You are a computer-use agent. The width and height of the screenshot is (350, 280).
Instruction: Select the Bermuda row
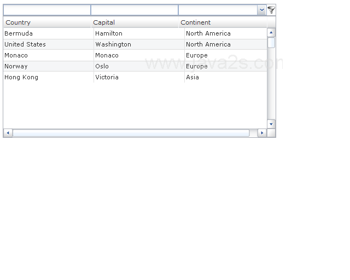click(x=19, y=33)
